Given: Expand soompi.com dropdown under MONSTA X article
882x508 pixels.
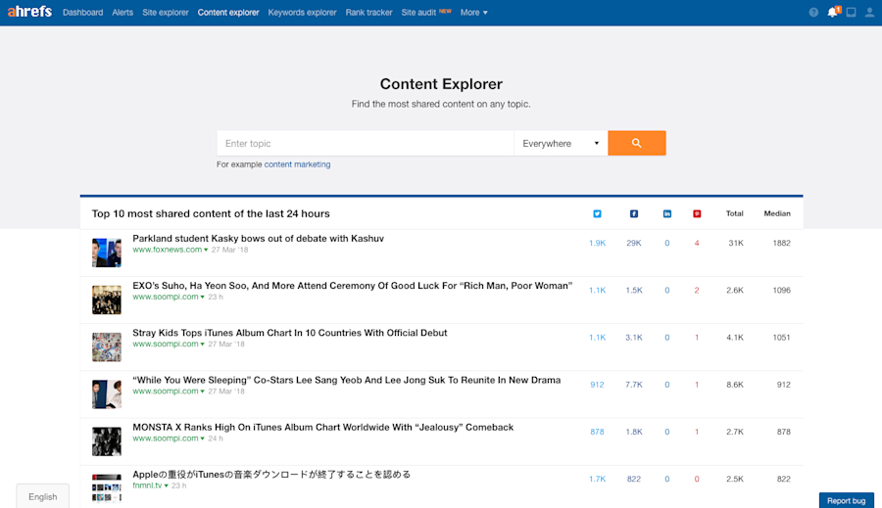Looking at the screenshot, I should pyautogui.click(x=203, y=439).
